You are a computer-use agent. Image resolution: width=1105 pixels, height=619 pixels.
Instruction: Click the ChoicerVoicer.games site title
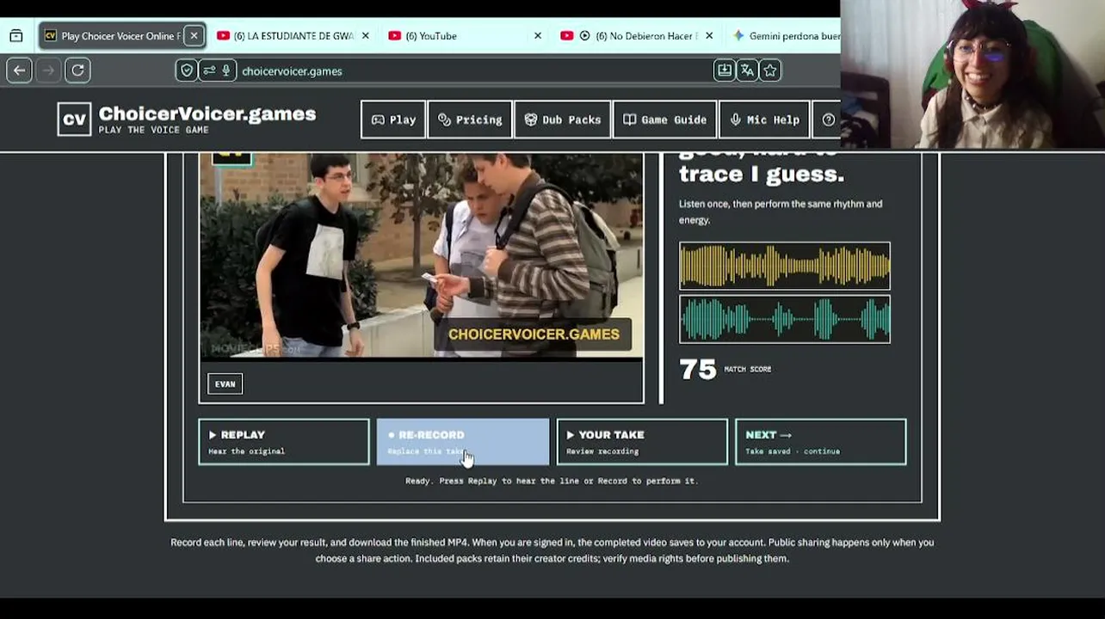(207, 113)
